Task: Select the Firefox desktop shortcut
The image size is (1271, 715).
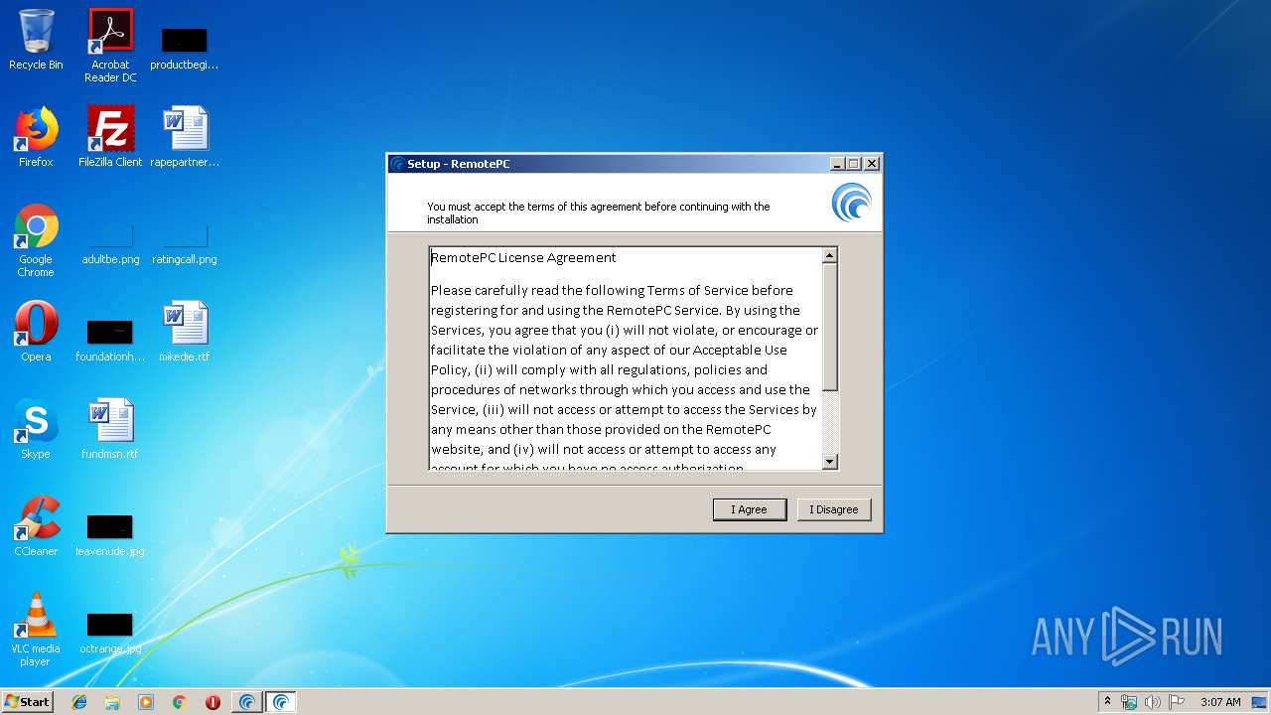Action: 36,137
